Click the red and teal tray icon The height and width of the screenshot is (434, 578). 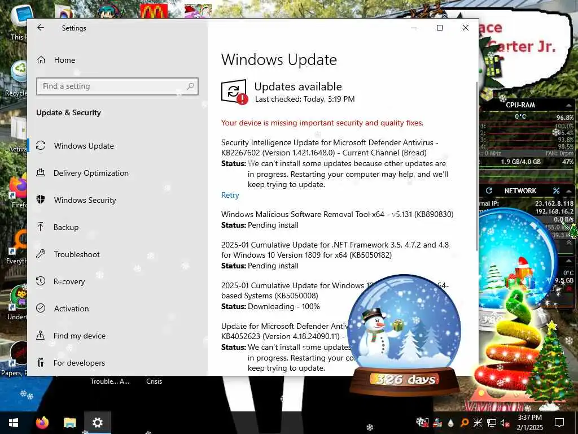pos(437,423)
